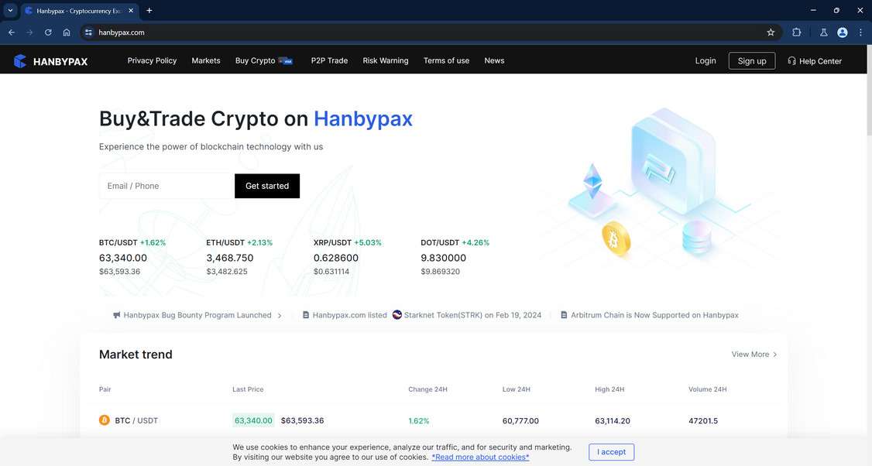Click the Get started button
The width and height of the screenshot is (872, 466).
tap(267, 186)
